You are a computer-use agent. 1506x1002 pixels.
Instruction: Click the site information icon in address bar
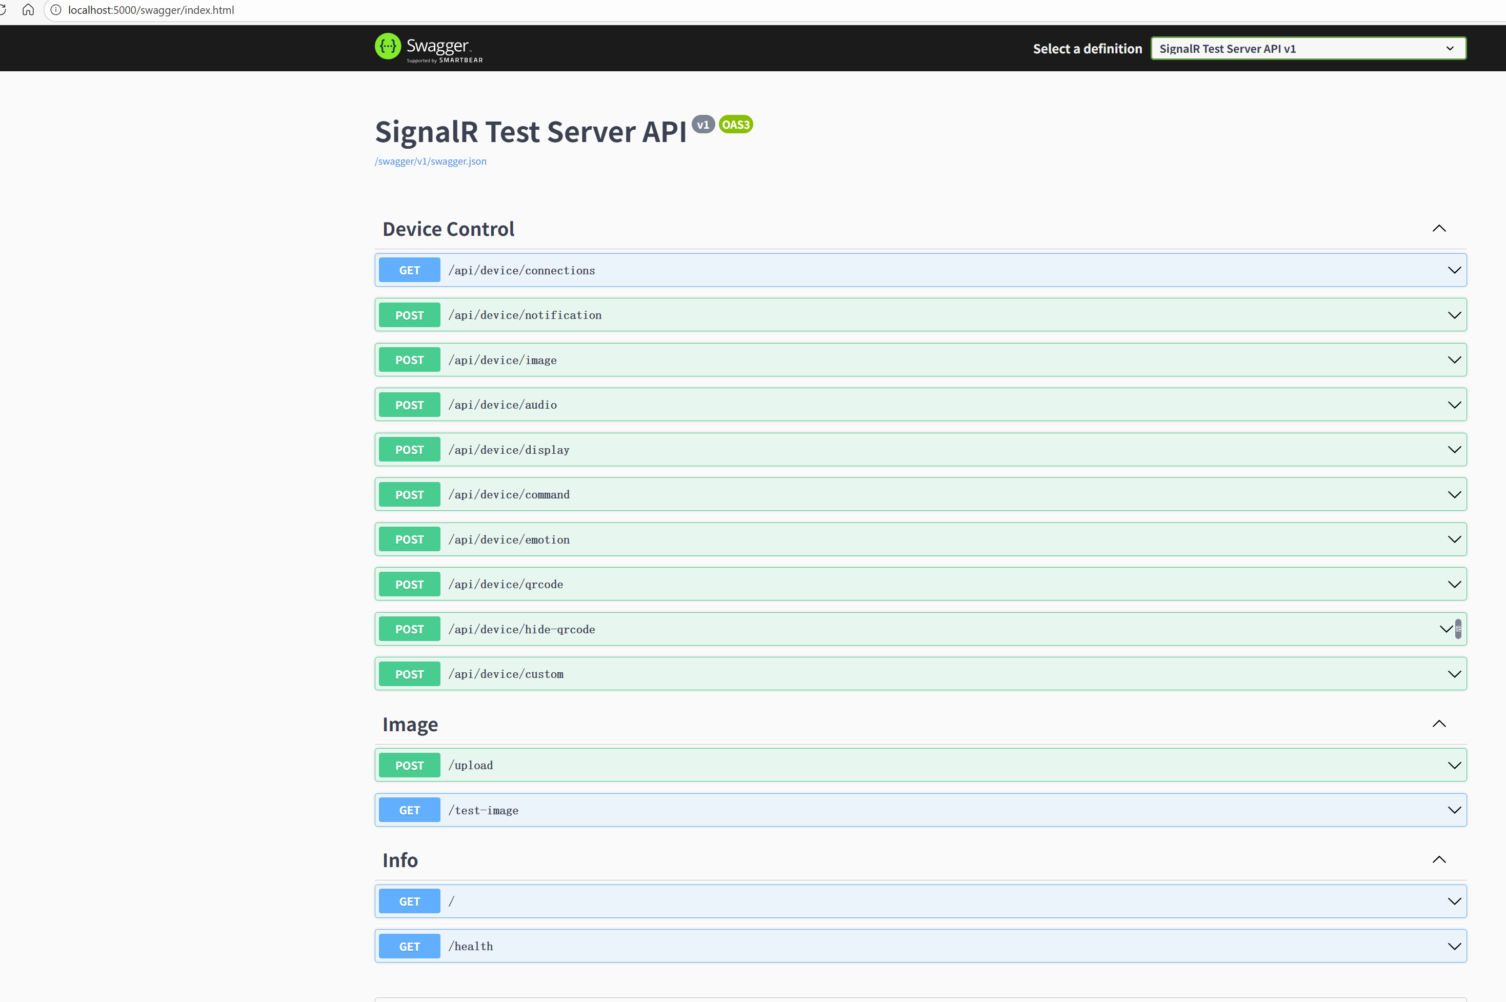coord(56,10)
